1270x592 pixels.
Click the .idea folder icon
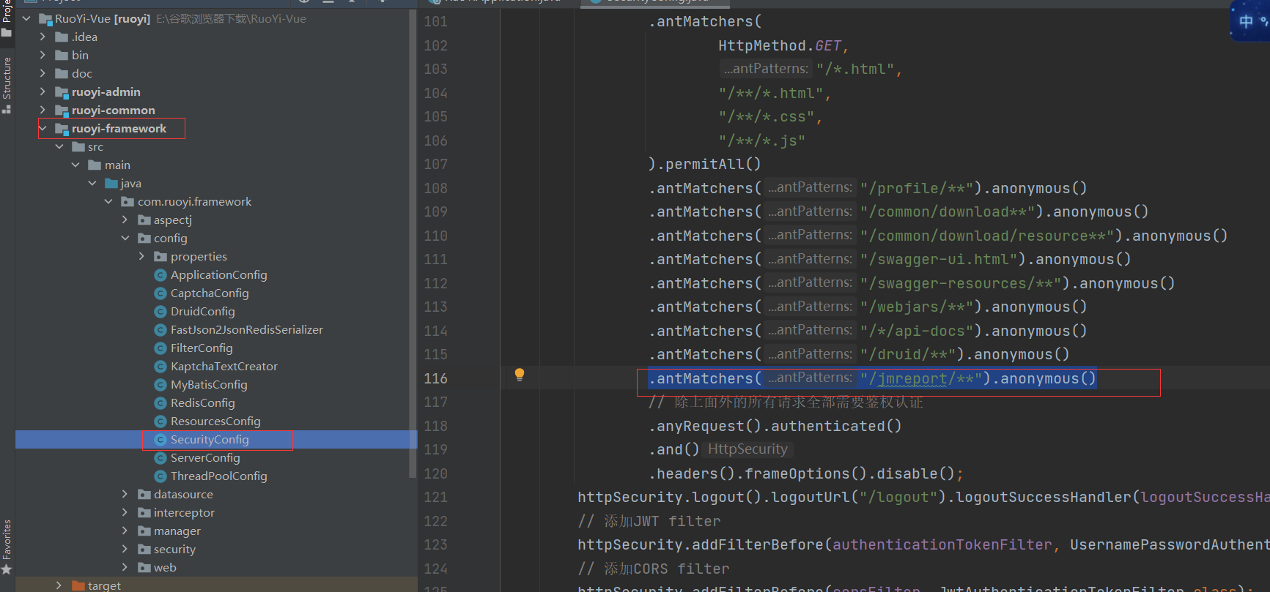coord(62,37)
